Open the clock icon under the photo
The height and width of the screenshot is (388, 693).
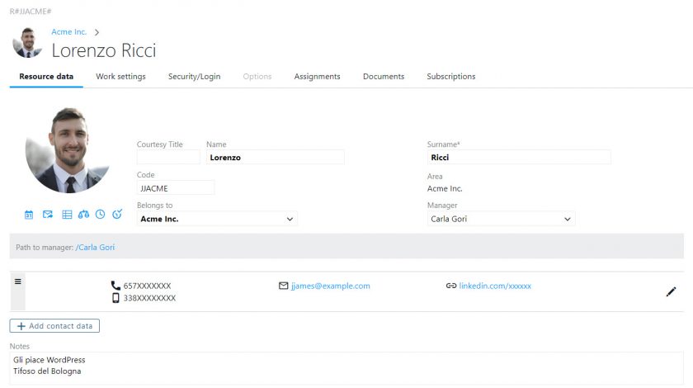pos(100,215)
